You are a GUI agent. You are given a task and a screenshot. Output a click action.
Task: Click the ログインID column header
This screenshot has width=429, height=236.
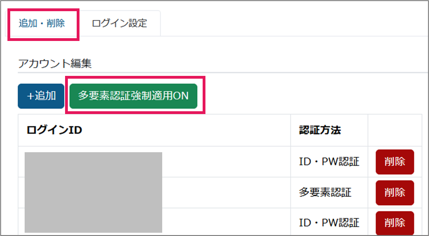[x=54, y=130]
